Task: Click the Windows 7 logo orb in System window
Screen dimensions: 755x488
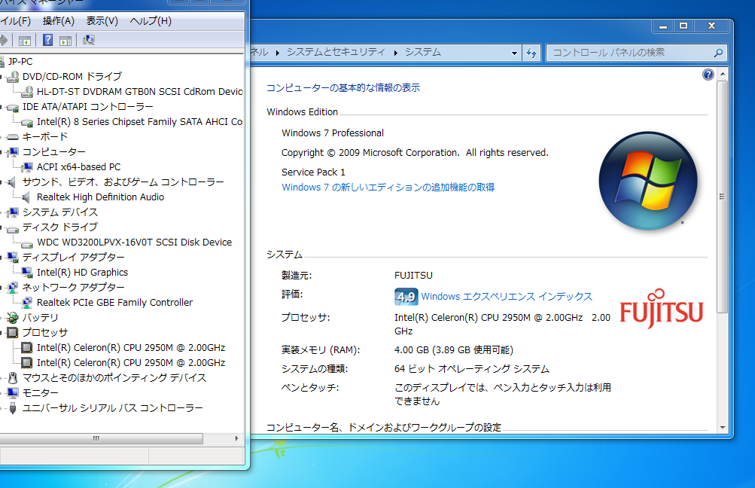Action: (648, 181)
